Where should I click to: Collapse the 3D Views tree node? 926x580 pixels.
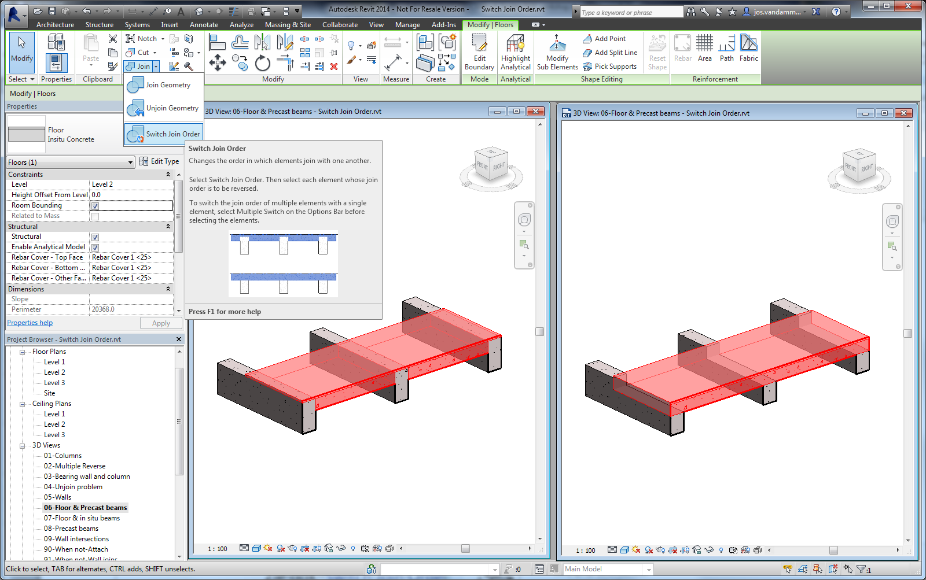point(22,446)
